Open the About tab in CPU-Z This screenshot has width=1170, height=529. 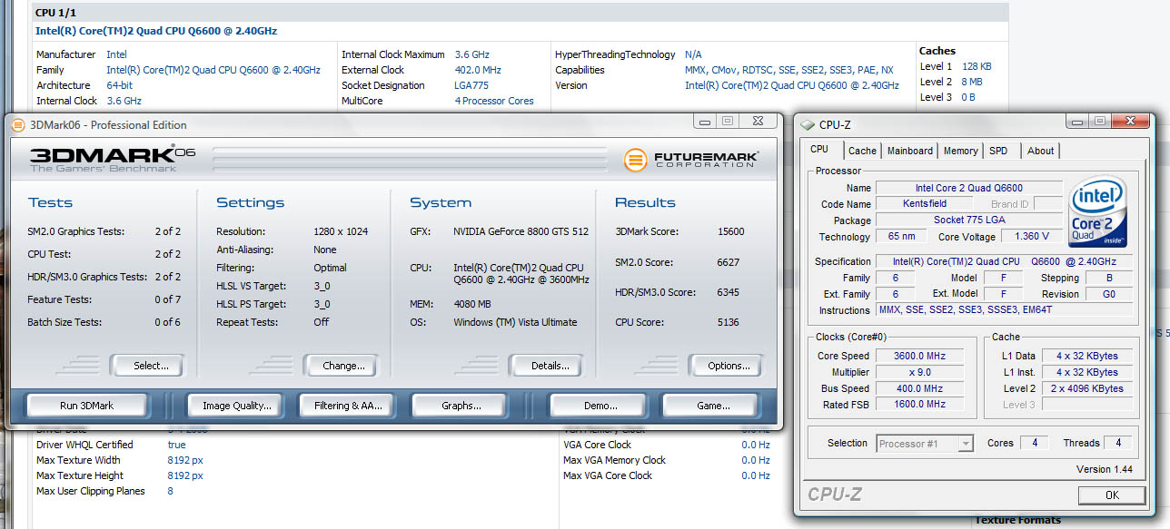click(1041, 151)
